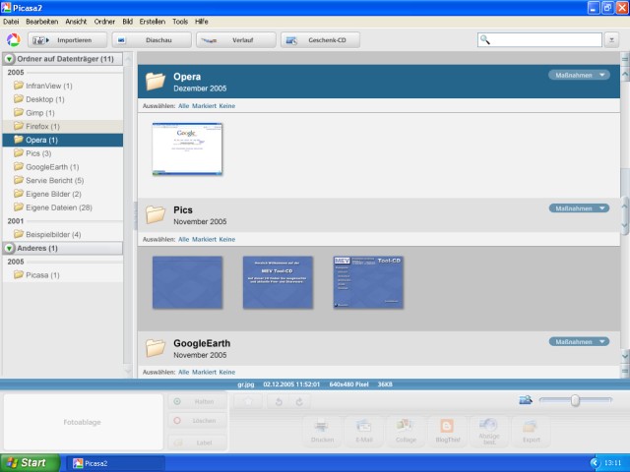
Task: Click the Export icon
Action: coord(532,432)
